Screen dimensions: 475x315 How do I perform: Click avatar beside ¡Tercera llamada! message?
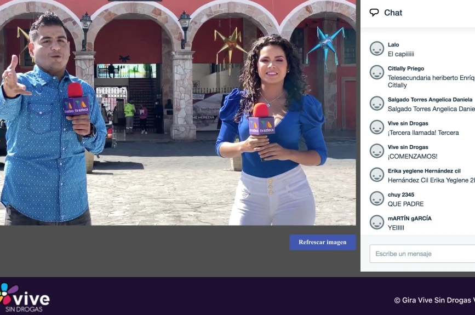(x=377, y=127)
